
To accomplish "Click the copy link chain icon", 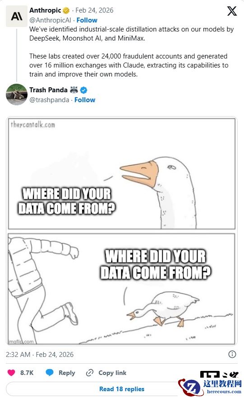I will pyautogui.click(x=90, y=373).
